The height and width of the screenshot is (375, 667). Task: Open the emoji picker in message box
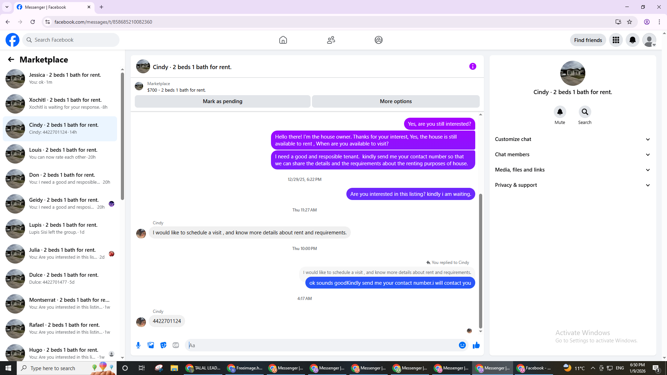[462, 345]
